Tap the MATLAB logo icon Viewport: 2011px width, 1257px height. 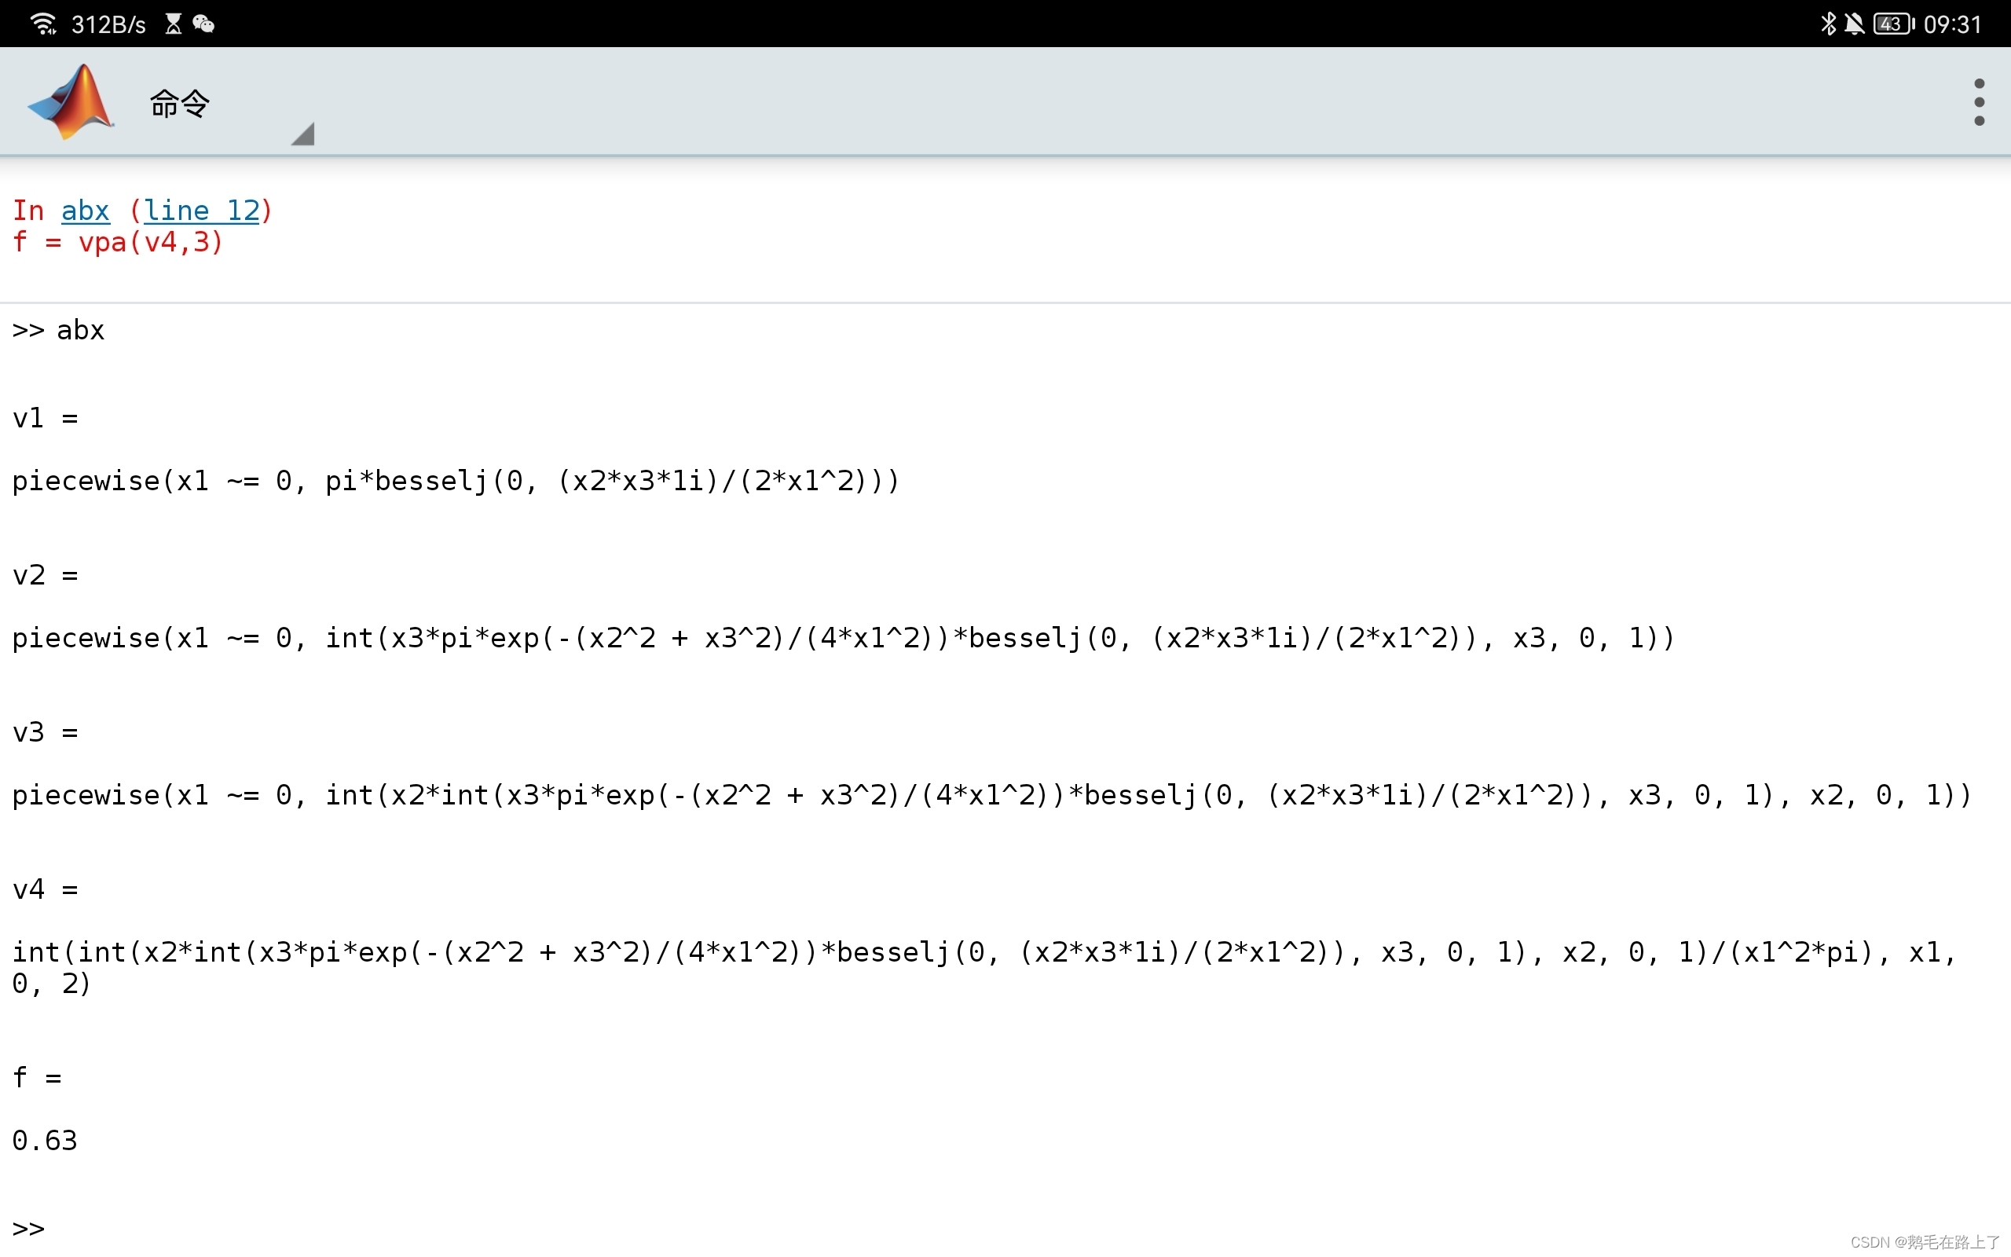pos(71,102)
